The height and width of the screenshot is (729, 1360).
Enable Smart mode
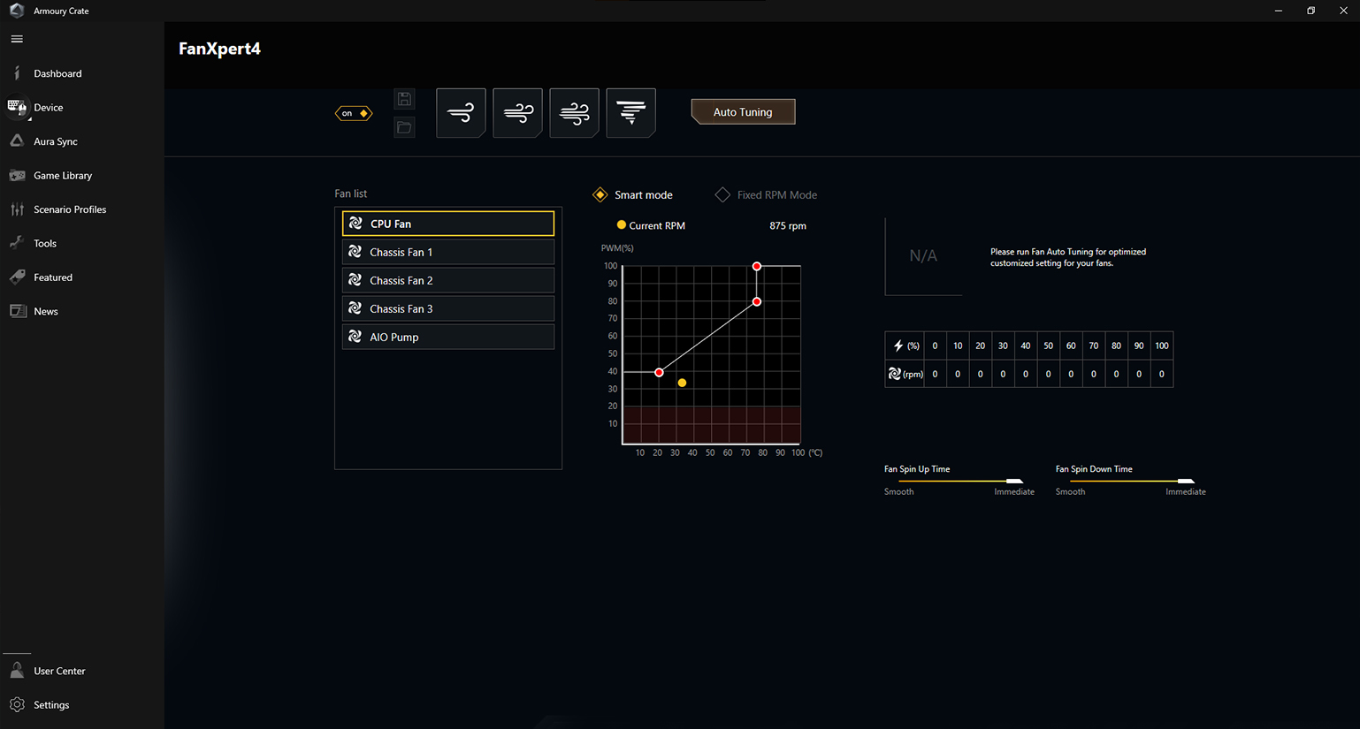point(632,194)
